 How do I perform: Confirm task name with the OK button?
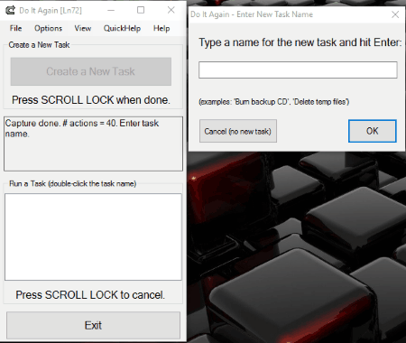coord(373,131)
